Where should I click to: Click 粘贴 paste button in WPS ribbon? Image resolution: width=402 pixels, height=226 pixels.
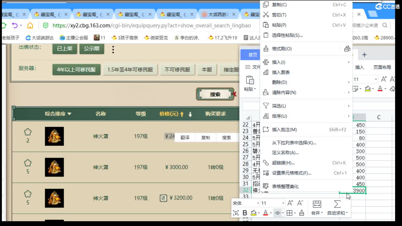(x=250, y=83)
